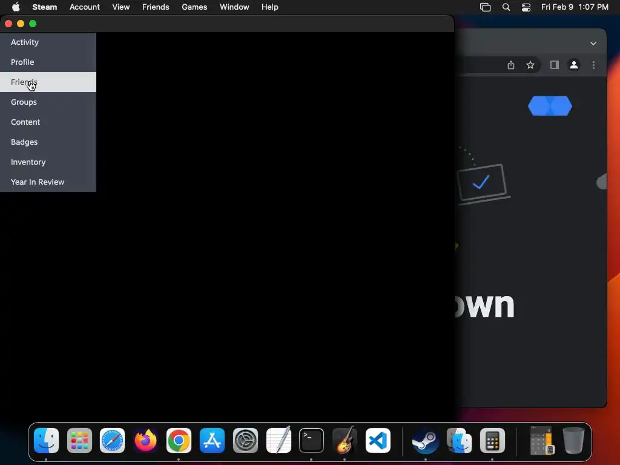Switch to Steam in the Dock
Screen dimensions: 620x465
click(x=426, y=441)
